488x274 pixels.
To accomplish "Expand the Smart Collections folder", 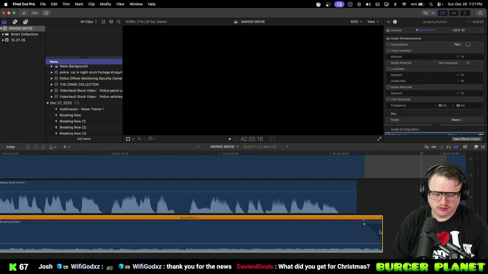I will tap(3, 34).
